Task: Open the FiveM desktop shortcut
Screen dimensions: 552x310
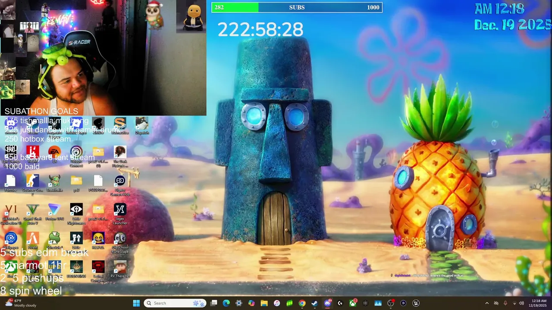Action: point(33,241)
